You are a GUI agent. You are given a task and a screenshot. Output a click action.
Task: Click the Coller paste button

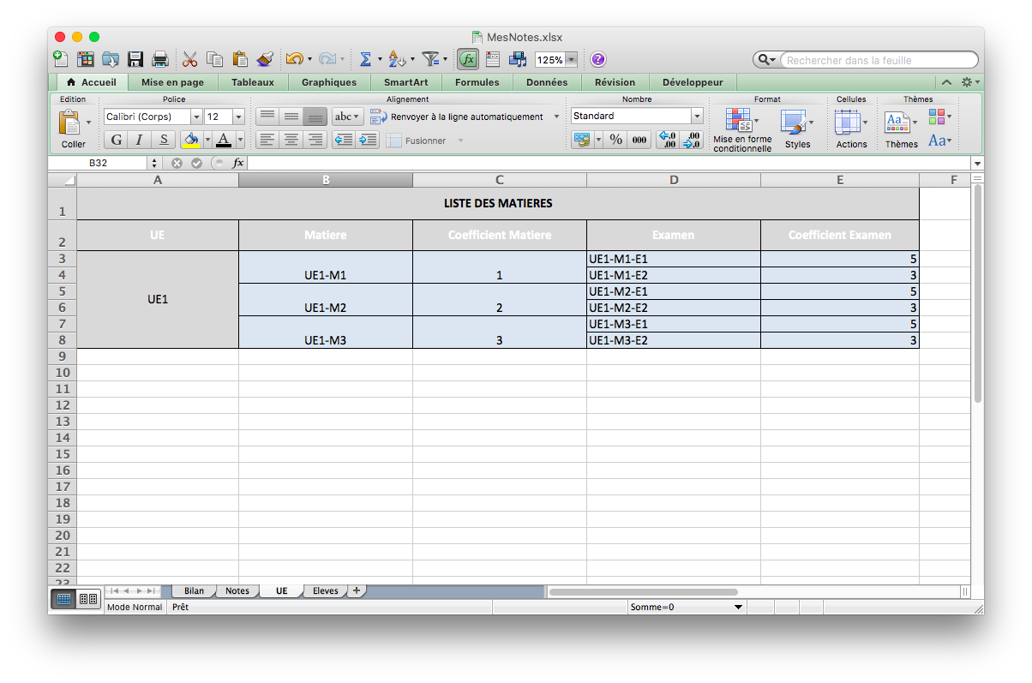[x=69, y=127]
